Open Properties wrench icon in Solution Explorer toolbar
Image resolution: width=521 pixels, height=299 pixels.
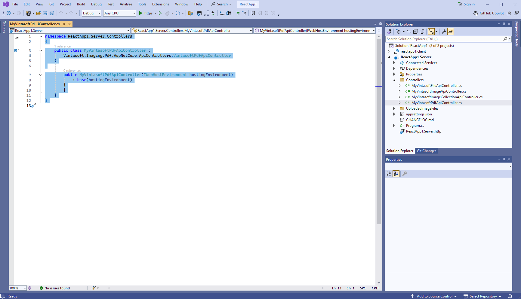(444, 32)
